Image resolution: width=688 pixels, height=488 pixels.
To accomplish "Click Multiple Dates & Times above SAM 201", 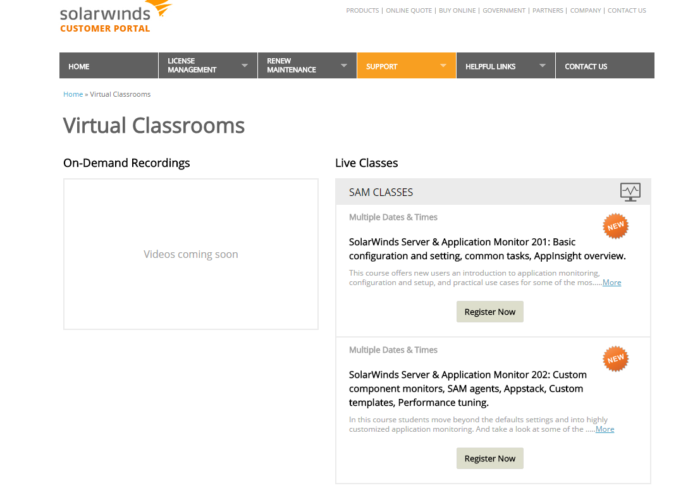I will [x=393, y=217].
